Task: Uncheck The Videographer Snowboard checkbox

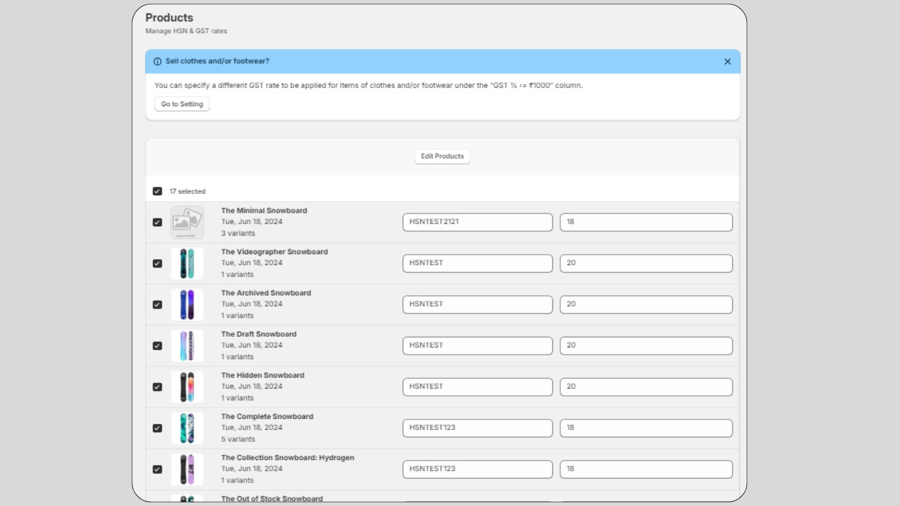Action: pyautogui.click(x=157, y=263)
